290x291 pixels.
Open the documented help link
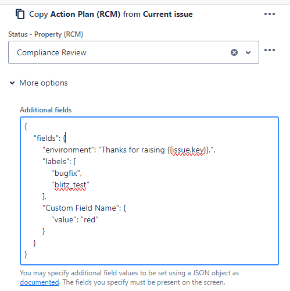40,282
